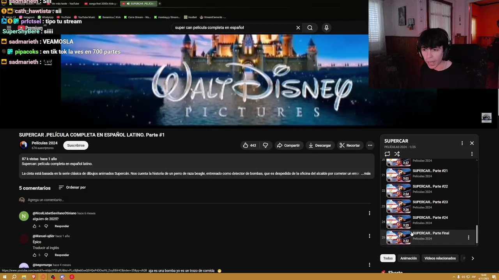This screenshot has height=280, width=499.
Task: Open @Manuel-uj6br profile link
Action: pos(43,236)
